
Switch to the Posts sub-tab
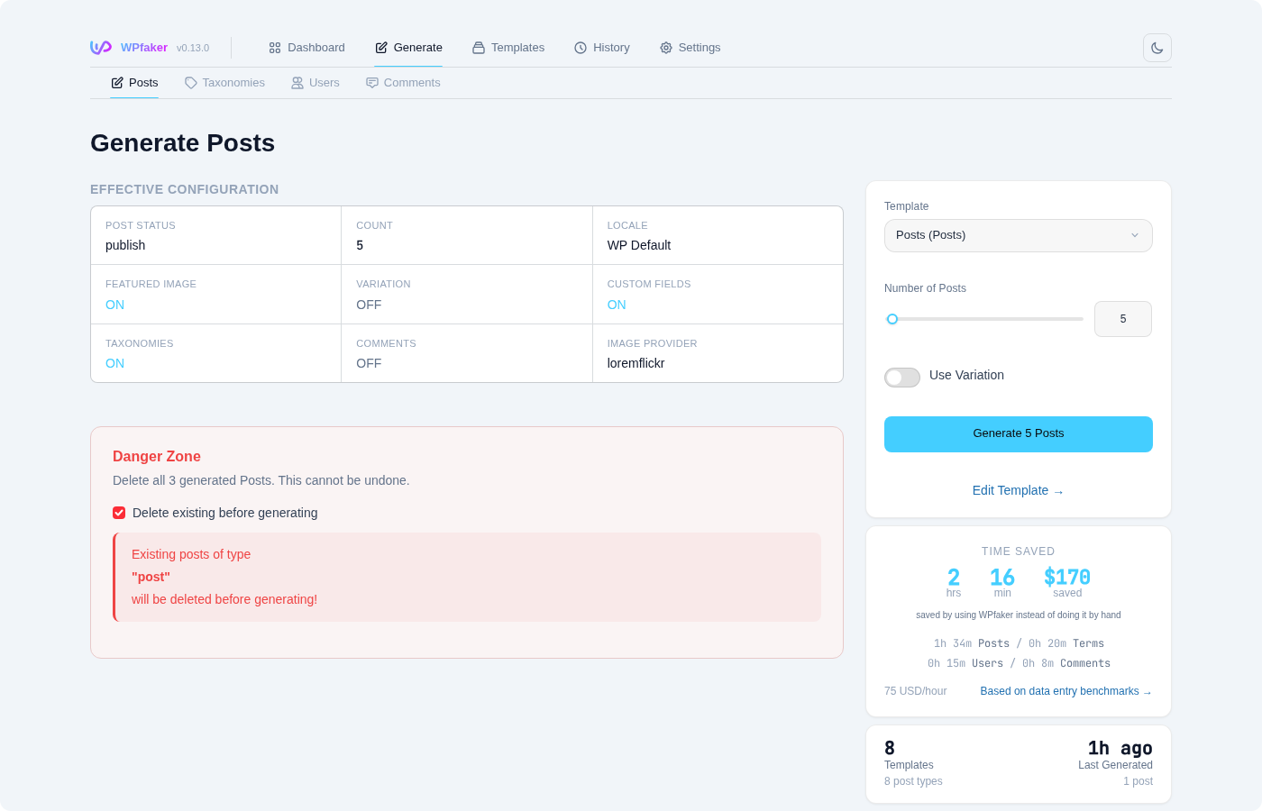(x=134, y=82)
